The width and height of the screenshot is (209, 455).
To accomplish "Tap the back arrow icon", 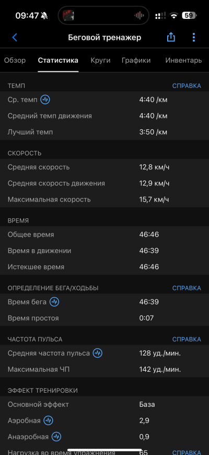I will pyautogui.click(x=15, y=37).
